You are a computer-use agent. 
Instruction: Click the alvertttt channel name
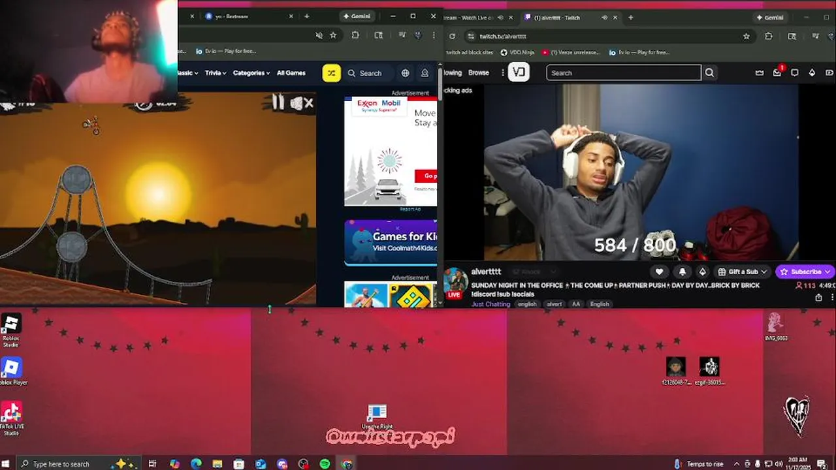coord(486,272)
